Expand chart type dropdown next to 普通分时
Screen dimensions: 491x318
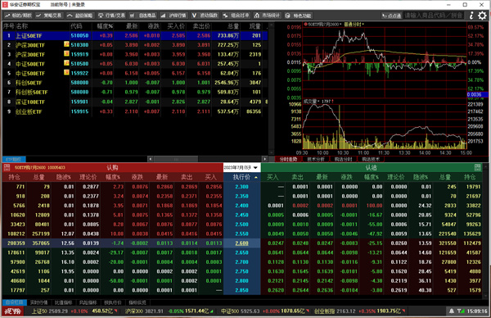[x=363, y=24]
